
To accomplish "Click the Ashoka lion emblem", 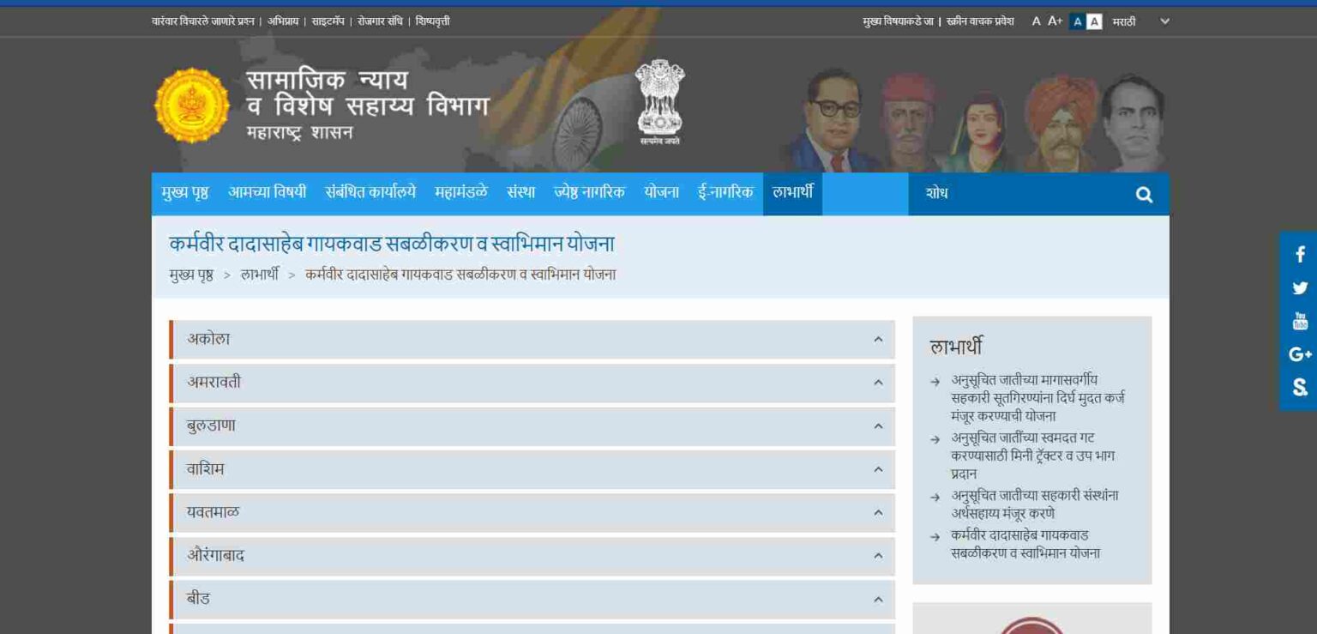I will click(659, 102).
